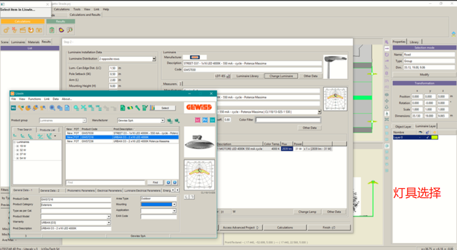The width and height of the screenshot is (457, 250).
Task: Click the blue Pv icon in Liswin
Action: coord(205,120)
